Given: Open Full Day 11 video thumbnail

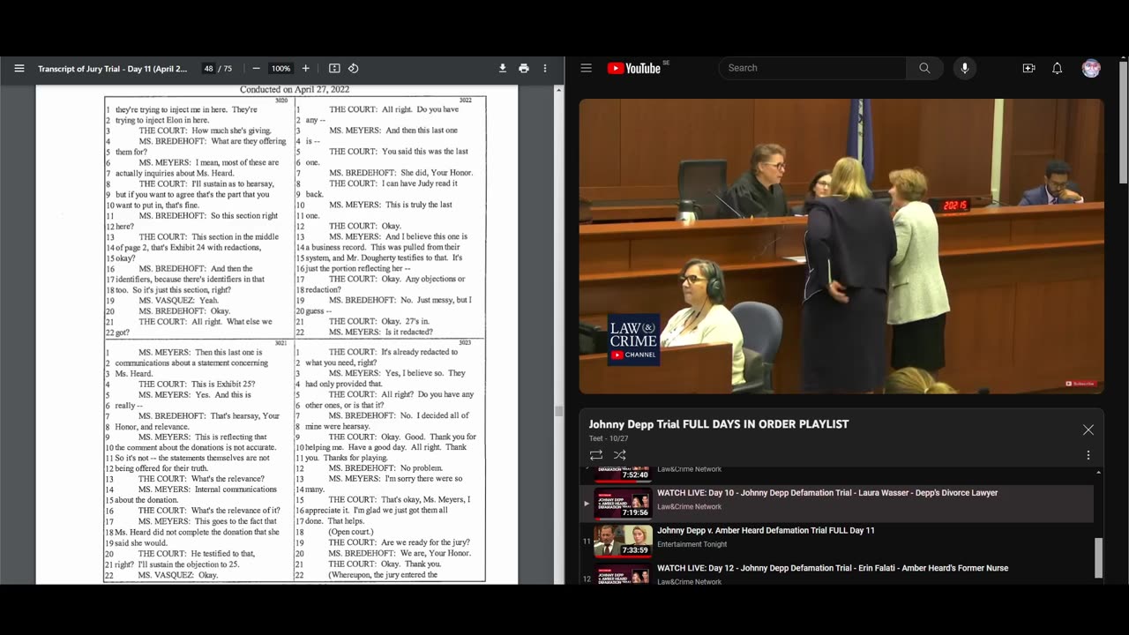Looking at the screenshot, I should [x=623, y=541].
